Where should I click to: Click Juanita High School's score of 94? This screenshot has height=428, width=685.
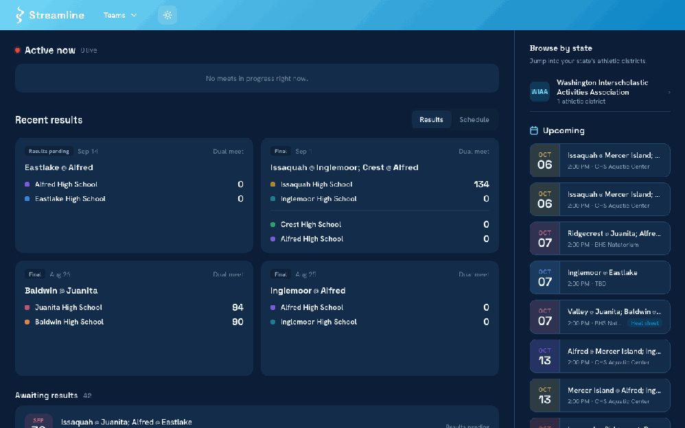point(237,307)
